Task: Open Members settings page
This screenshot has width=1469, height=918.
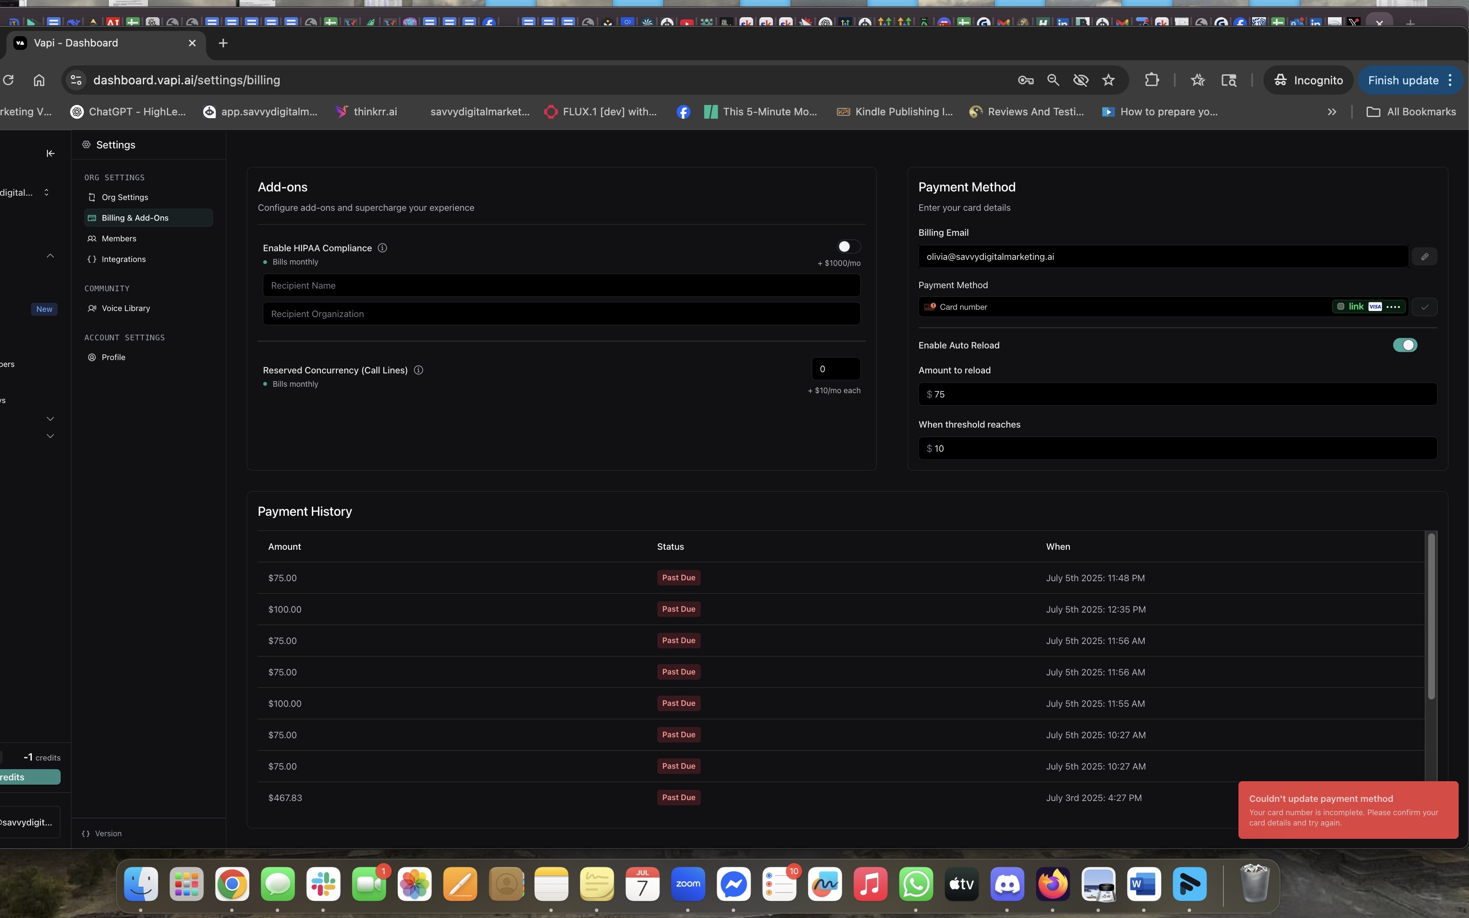Action: (119, 239)
